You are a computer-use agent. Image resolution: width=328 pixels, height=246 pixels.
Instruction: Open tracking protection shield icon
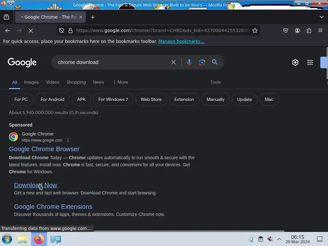[61, 30]
